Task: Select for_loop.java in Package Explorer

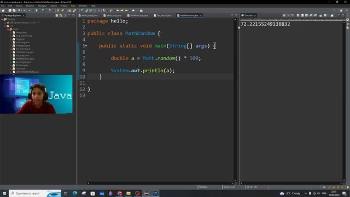Action: (22, 55)
